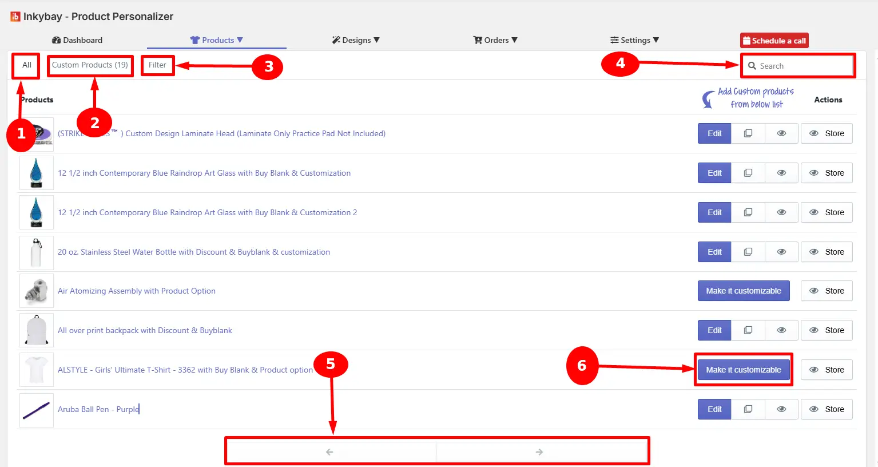Click the white T-shirt product thumbnail

click(x=37, y=370)
